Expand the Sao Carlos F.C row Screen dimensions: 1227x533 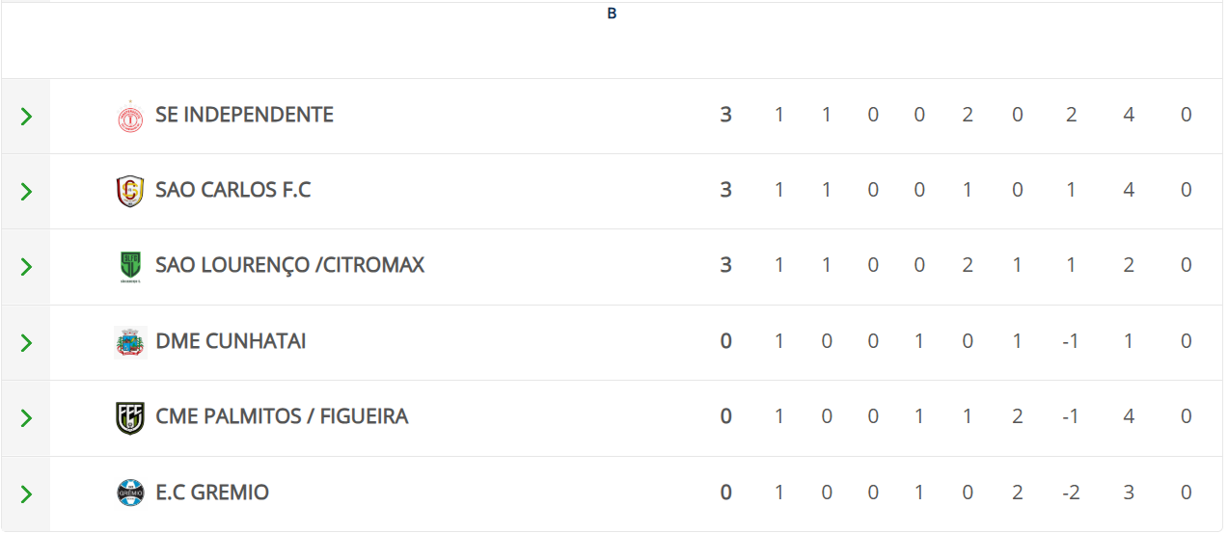(x=26, y=192)
